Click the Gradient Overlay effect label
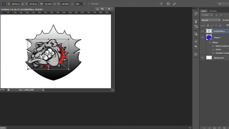 222,53
